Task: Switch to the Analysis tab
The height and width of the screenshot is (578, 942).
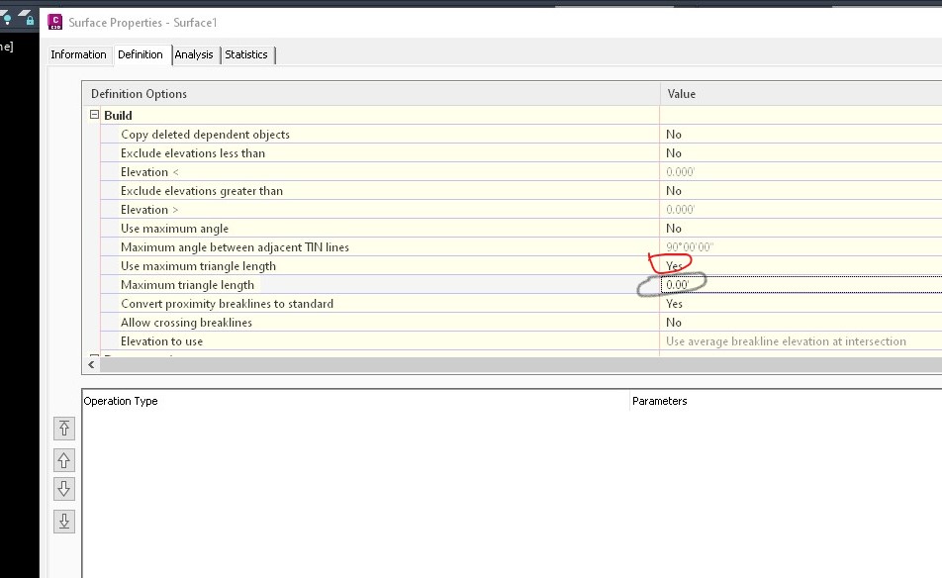Action: (x=194, y=54)
